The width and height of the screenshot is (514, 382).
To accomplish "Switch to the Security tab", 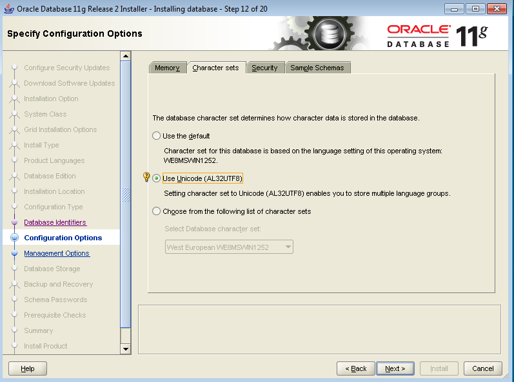I will [x=264, y=68].
